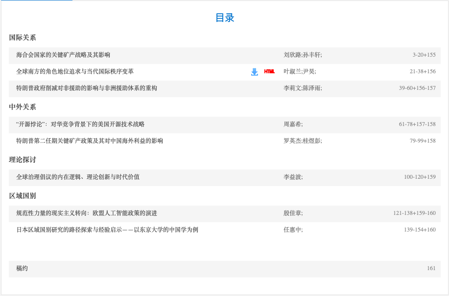Viewport: 449px width, 296px height.
Task: Open 特朗普第二任期关键矿产政策 article
Action: point(90,141)
